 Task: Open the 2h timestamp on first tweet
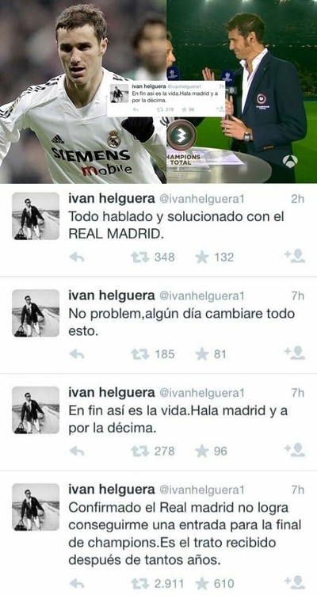coord(298,199)
